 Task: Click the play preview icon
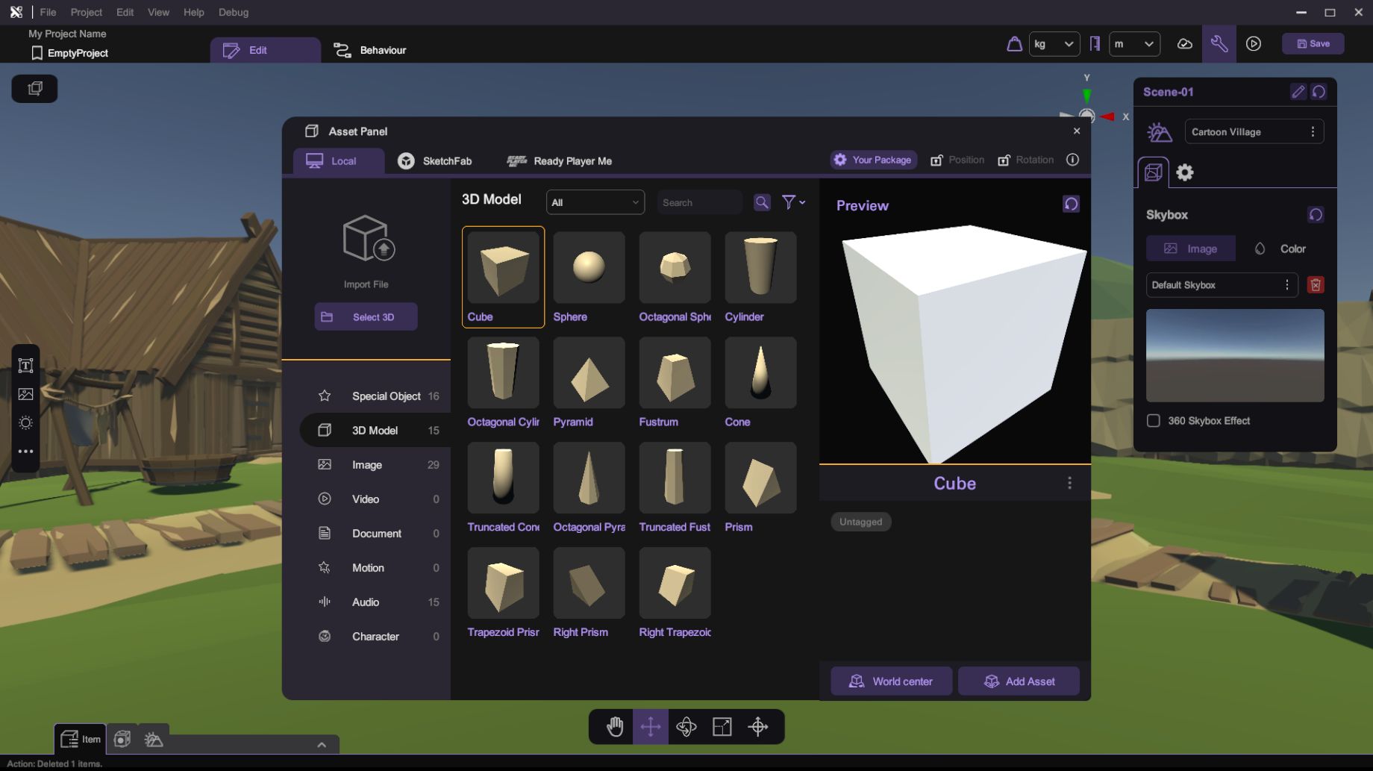1254,44
